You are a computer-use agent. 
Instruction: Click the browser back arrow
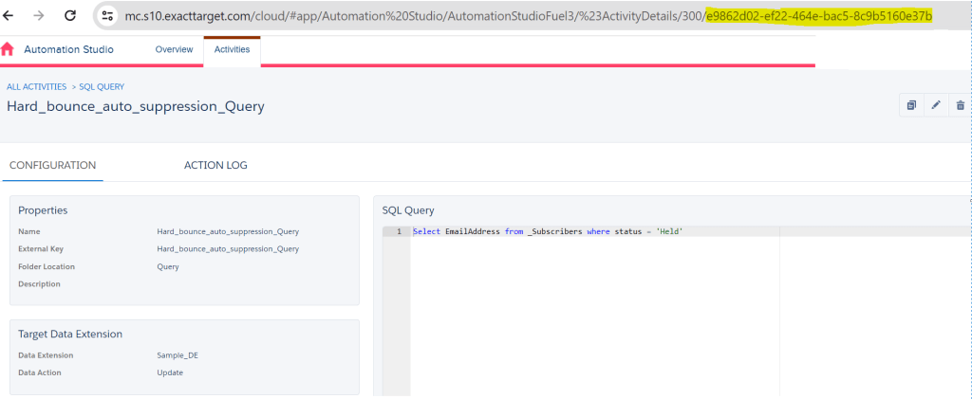11,15
